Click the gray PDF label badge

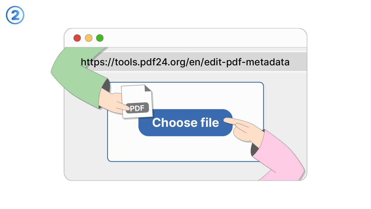pos(137,108)
